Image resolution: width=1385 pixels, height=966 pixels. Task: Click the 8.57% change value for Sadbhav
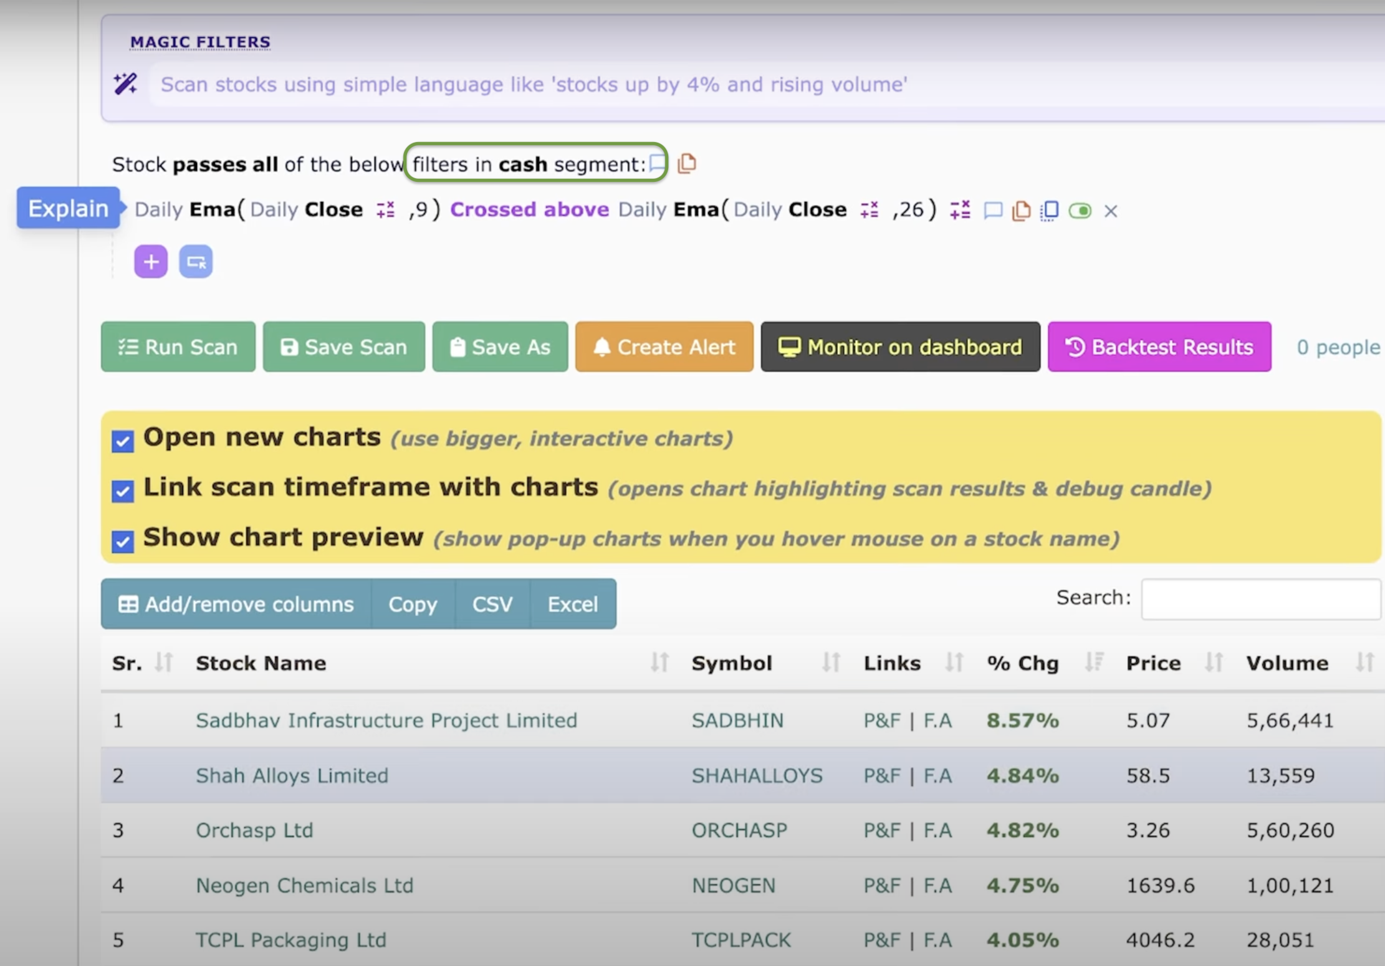point(1023,720)
